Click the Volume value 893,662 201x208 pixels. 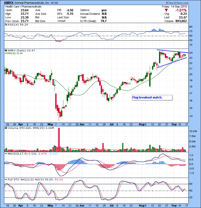tap(181, 21)
